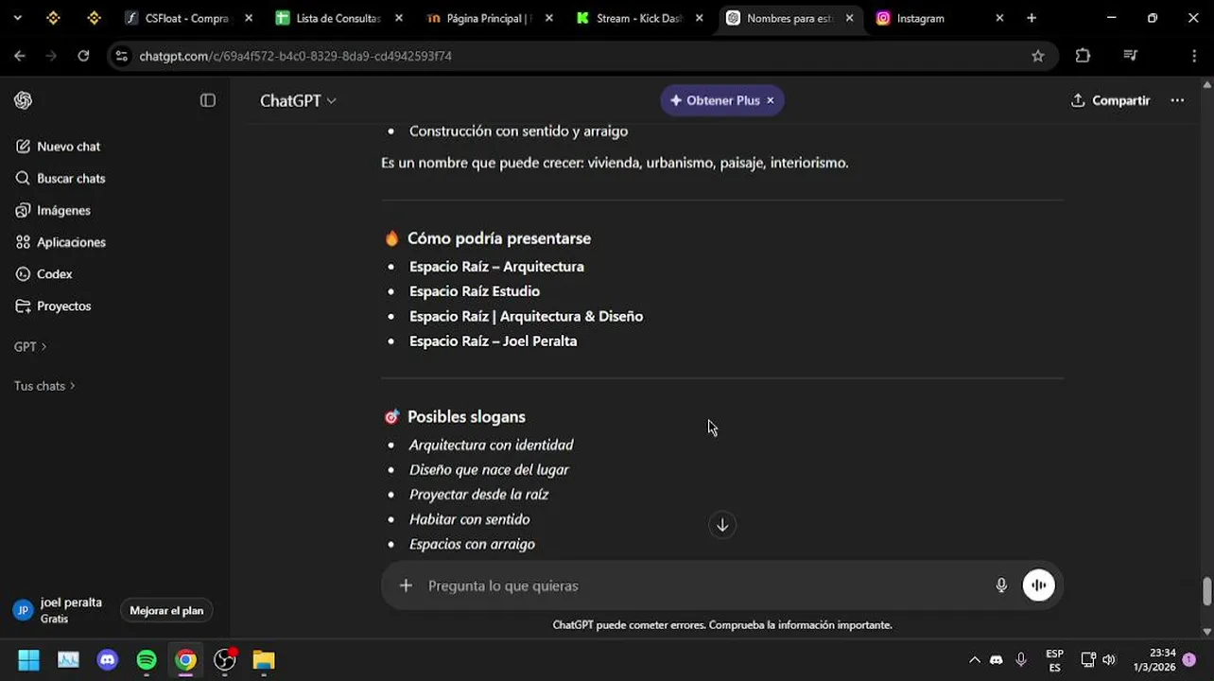The height and width of the screenshot is (681, 1214).
Task: Click the slogan Habitar con sentido
Action: click(469, 519)
